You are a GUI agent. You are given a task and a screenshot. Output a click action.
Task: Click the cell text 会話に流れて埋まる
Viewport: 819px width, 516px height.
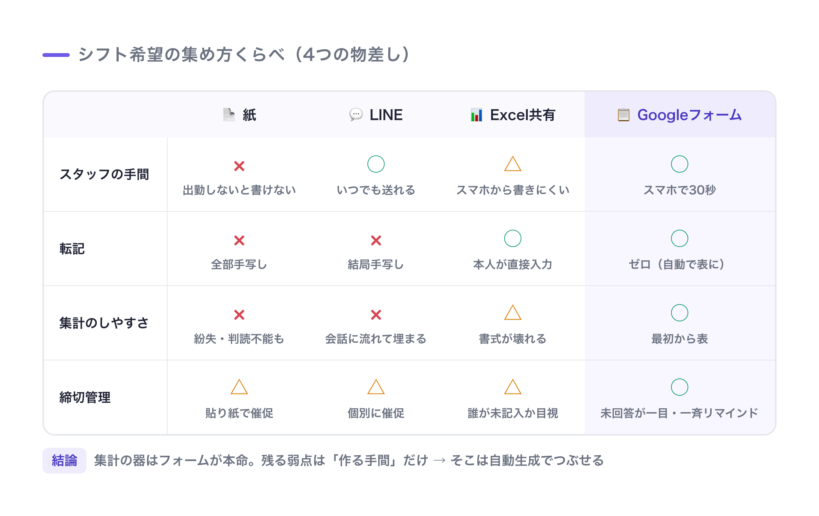pyautogui.click(x=376, y=339)
